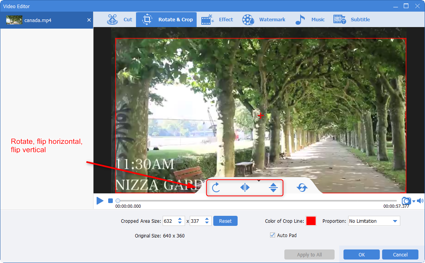Image resolution: width=425 pixels, height=263 pixels.
Task: Take a snapshot with the camera icon
Action: pyautogui.click(x=406, y=201)
